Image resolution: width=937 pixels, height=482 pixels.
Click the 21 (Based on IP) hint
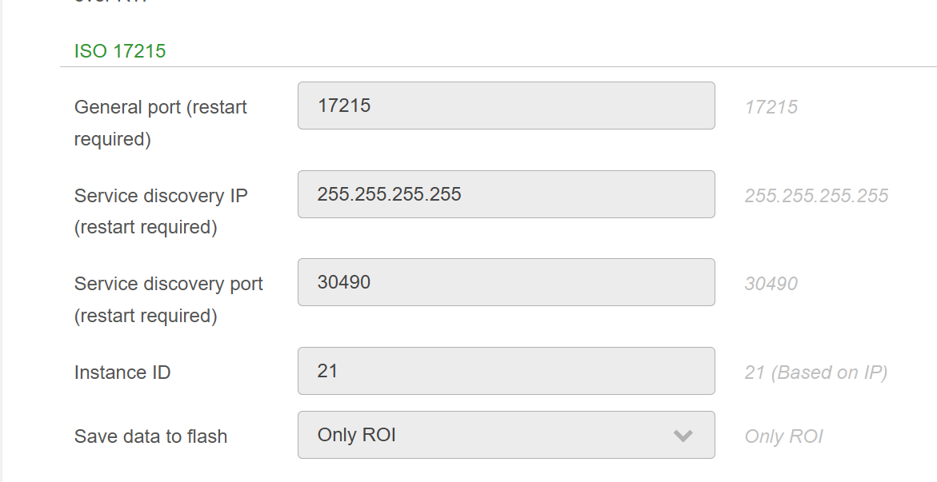(x=815, y=372)
